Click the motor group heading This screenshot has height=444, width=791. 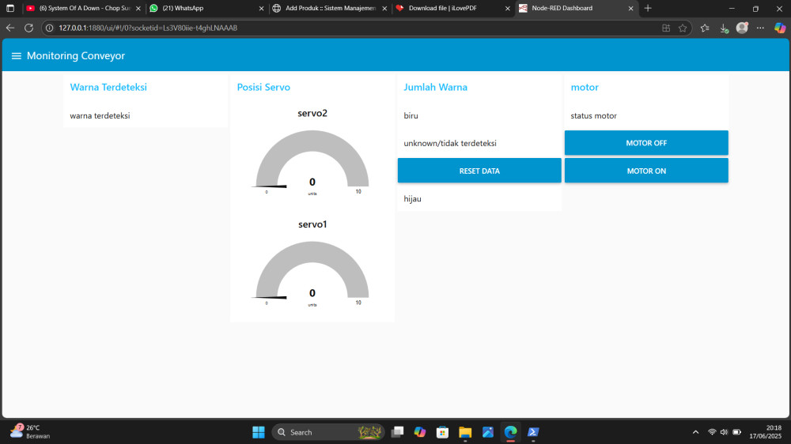point(585,87)
